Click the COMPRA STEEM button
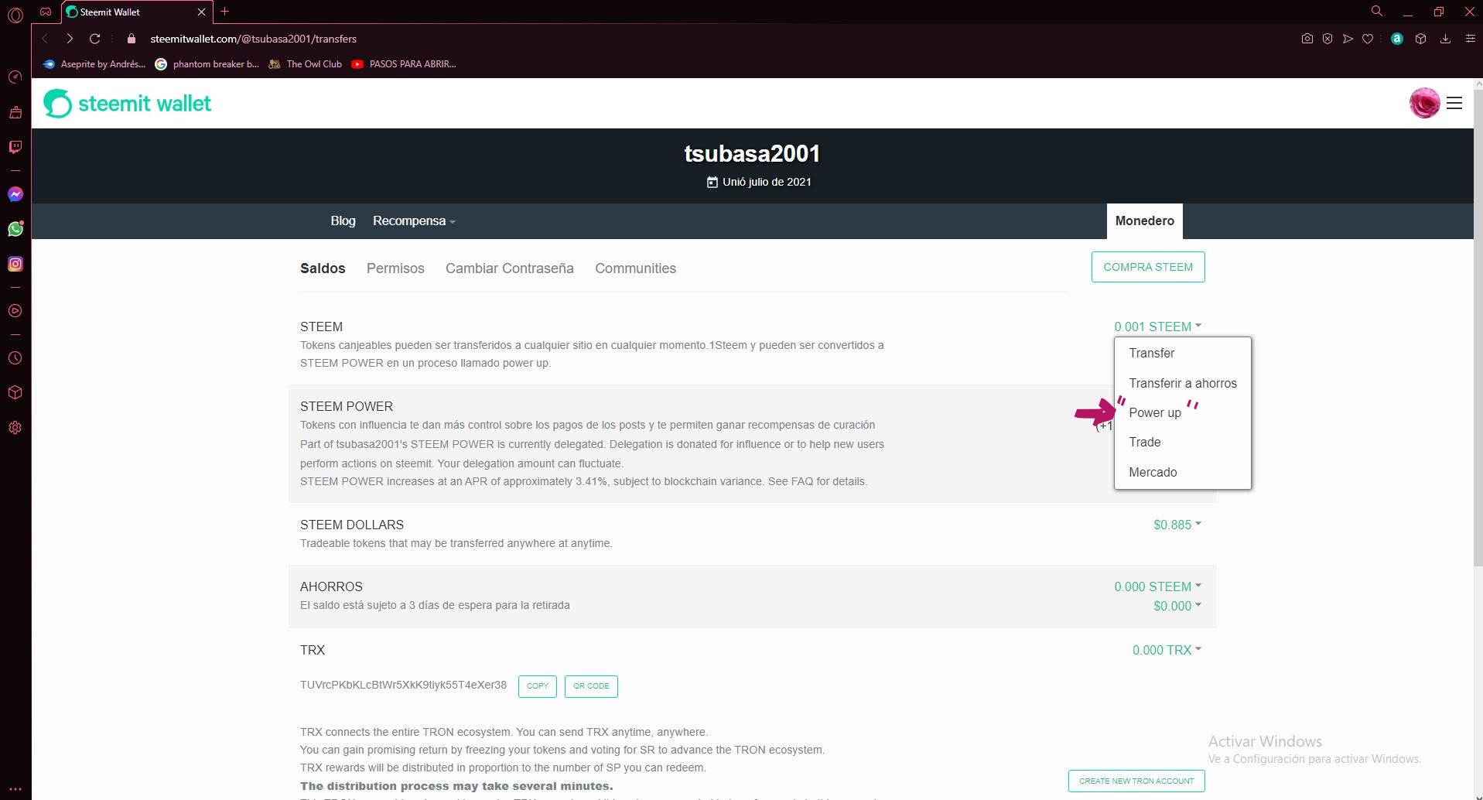 click(x=1148, y=267)
